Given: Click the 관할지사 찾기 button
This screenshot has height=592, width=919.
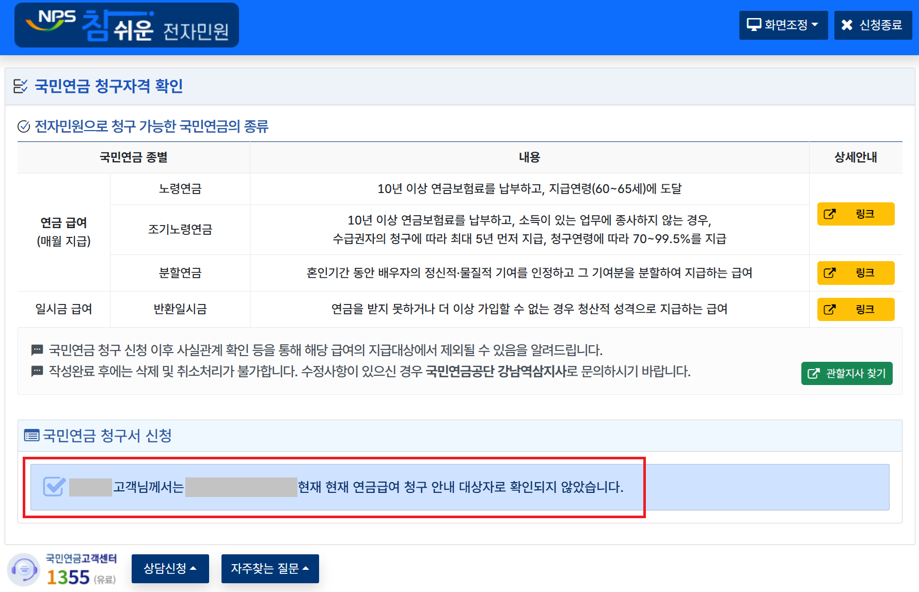Looking at the screenshot, I should 846,374.
